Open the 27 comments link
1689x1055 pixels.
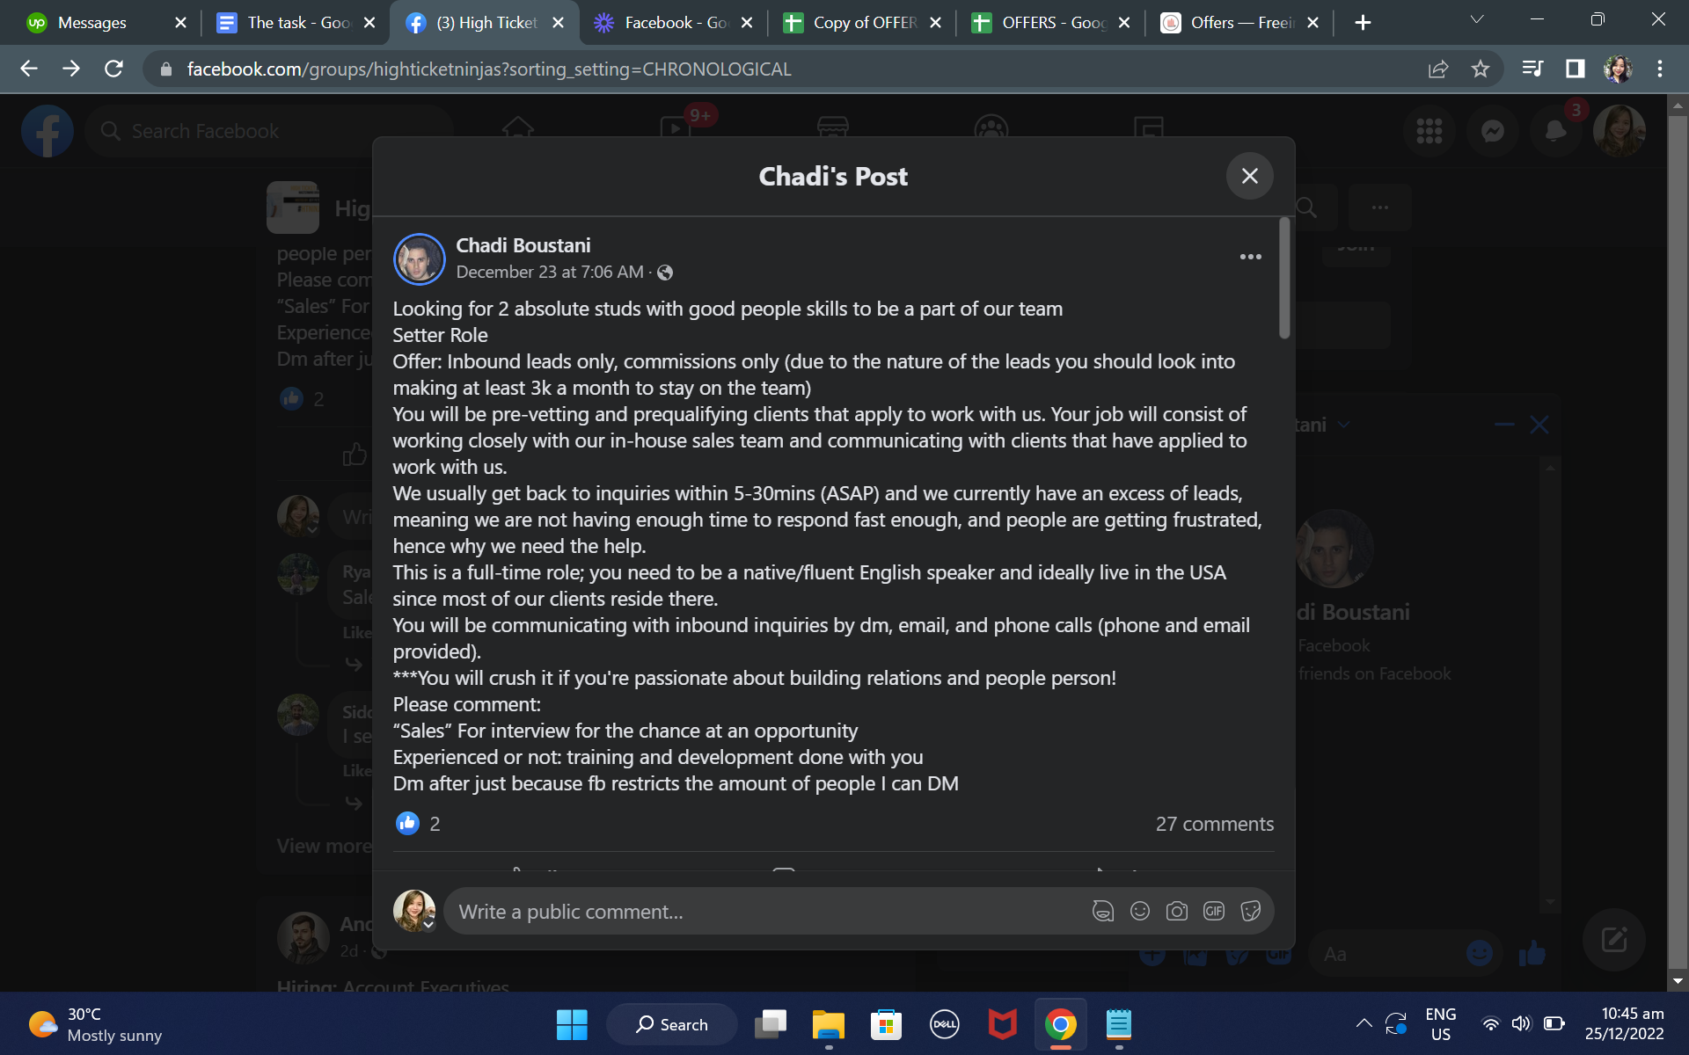click(1214, 824)
